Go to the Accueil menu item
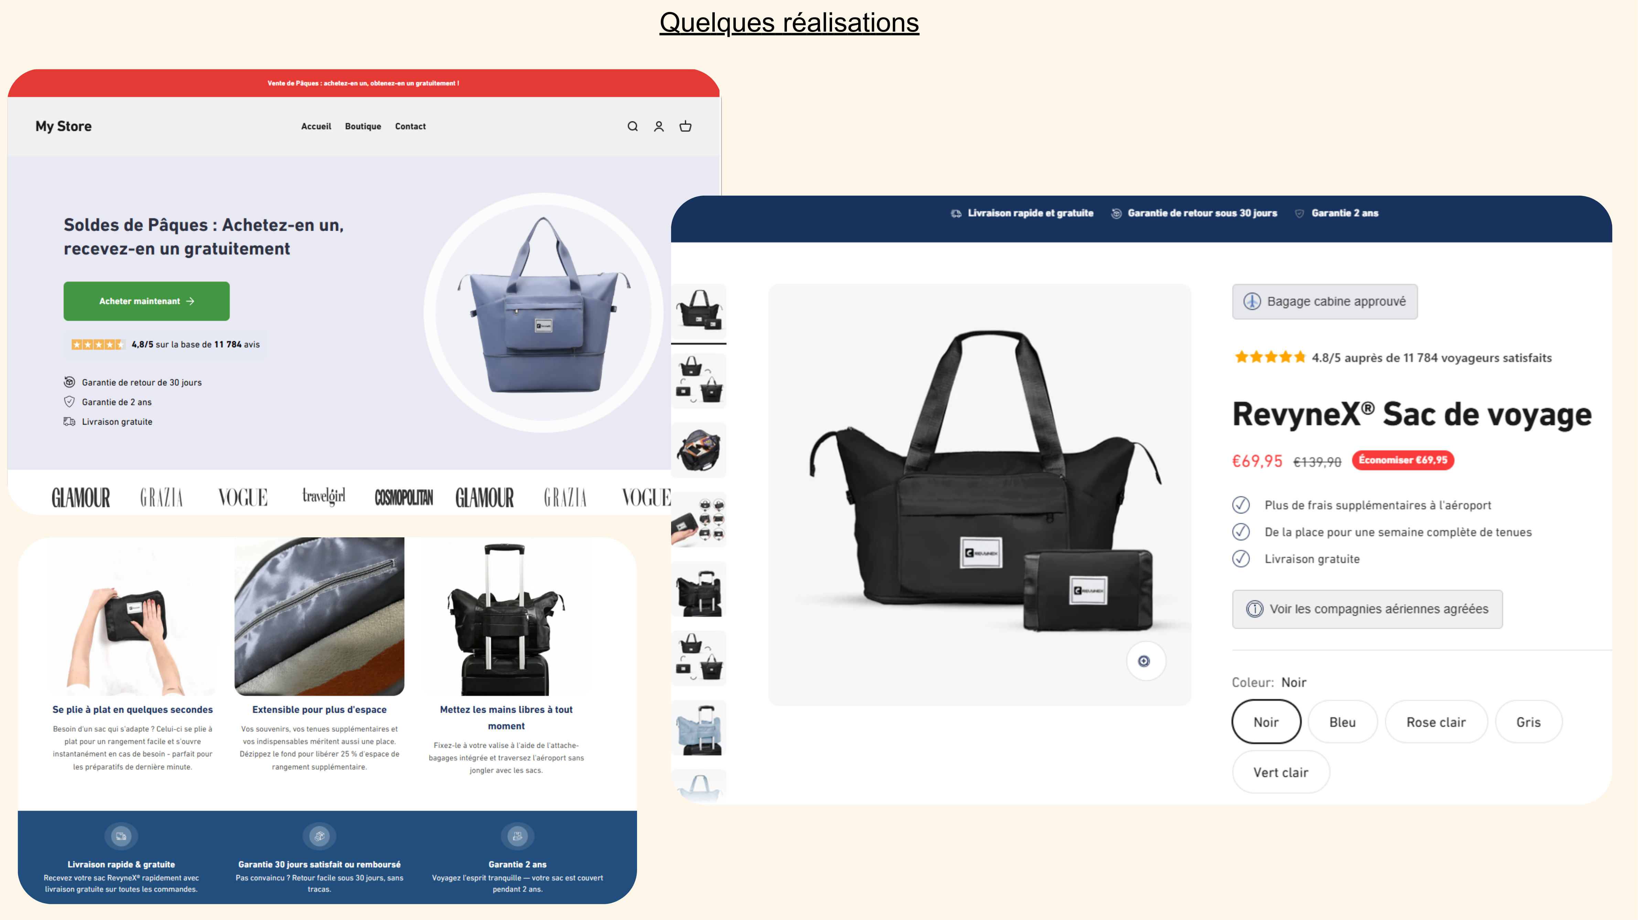This screenshot has height=920, width=1638. pyautogui.click(x=316, y=127)
